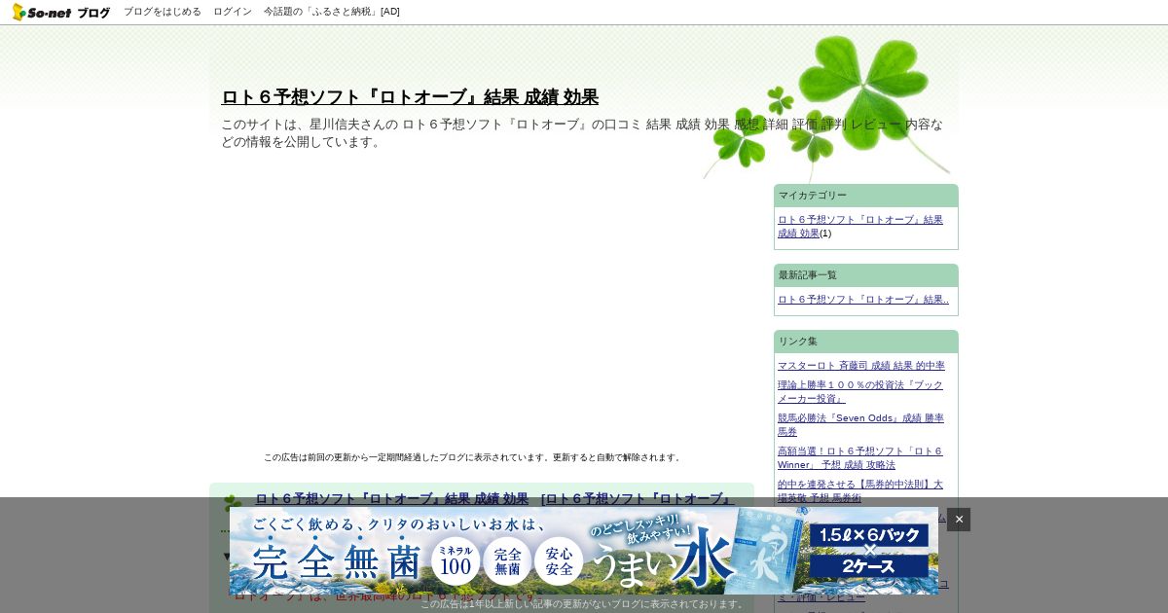
Task: Open the ロト６Winner 予想 成績 攻略法 link
Action: (x=860, y=457)
